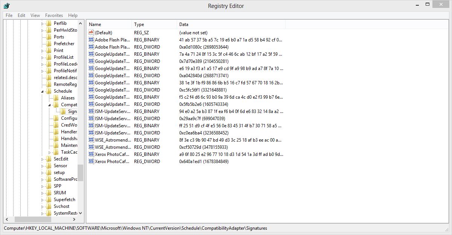
Task: Open the File menu
Action: [9, 15]
